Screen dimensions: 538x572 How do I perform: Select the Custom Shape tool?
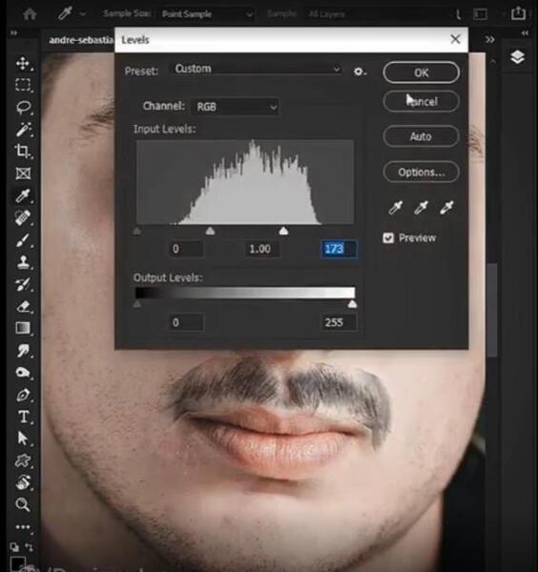pyautogui.click(x=23, y=460)
